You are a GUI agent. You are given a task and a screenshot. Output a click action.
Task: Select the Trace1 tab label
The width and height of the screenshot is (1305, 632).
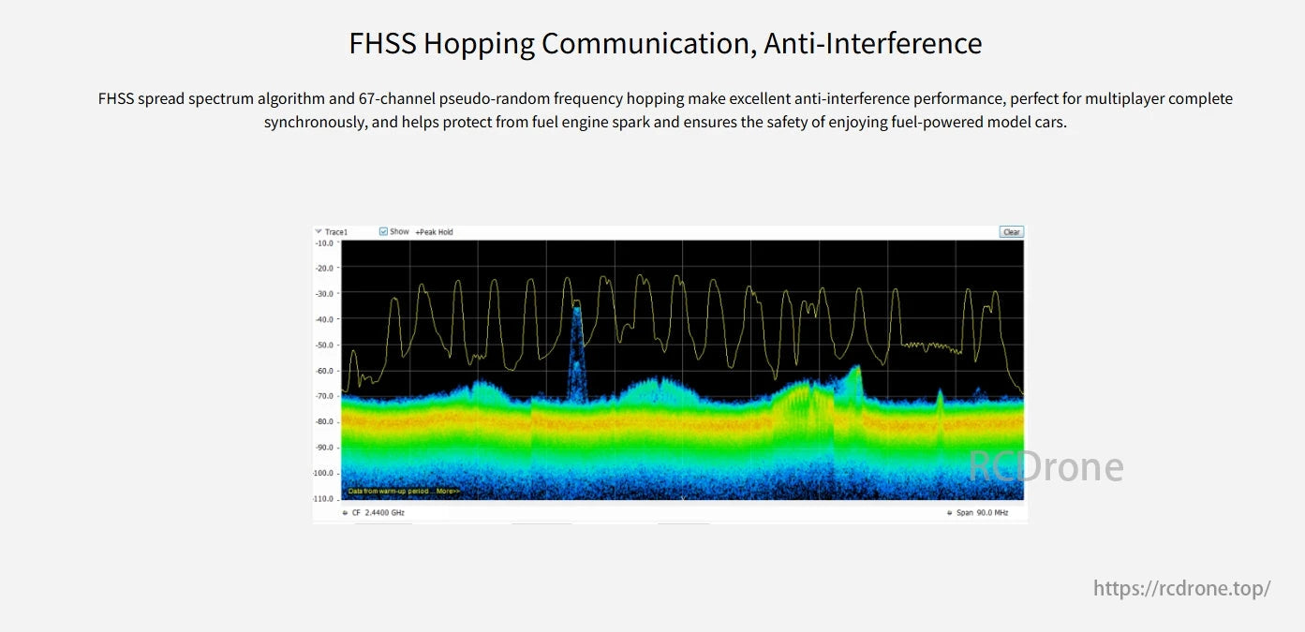click(337, 231)
